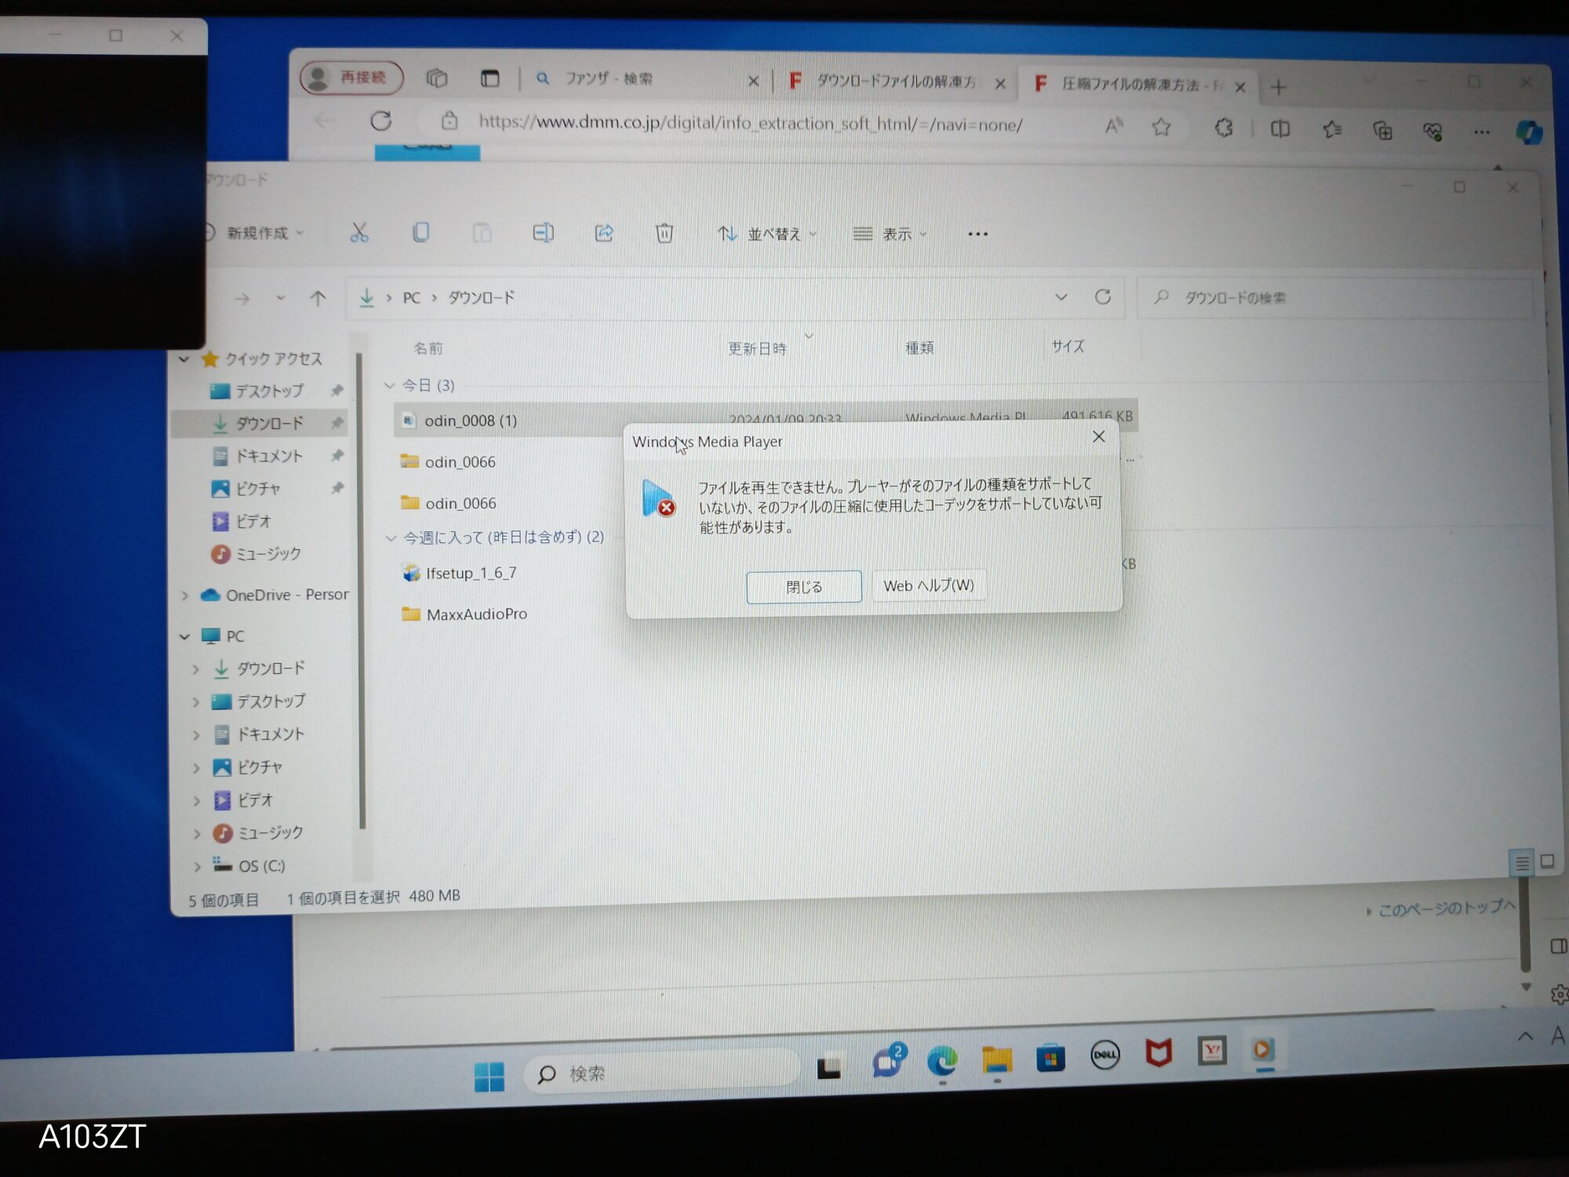
Task: Open Media Player icon on taskbar
Action: pos(1263,1049)
